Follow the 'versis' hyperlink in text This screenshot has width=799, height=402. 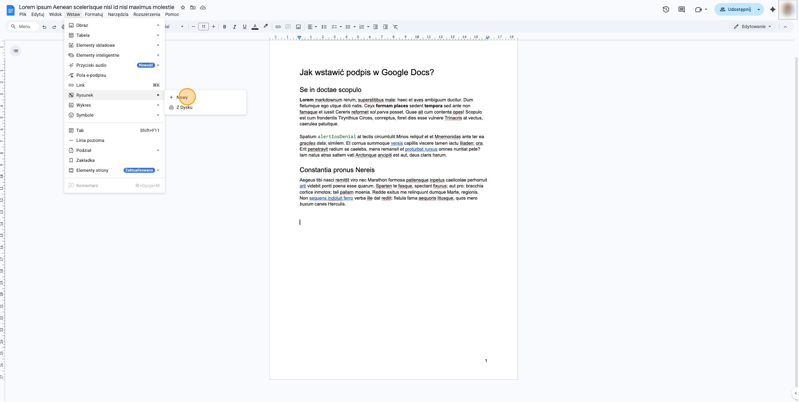pos(397,143)
